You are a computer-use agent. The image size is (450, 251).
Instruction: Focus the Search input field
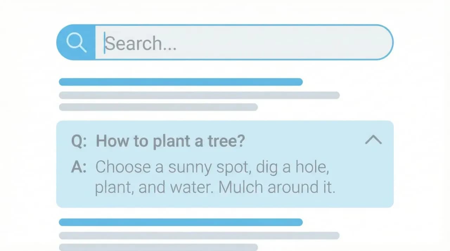click(243, 43)
